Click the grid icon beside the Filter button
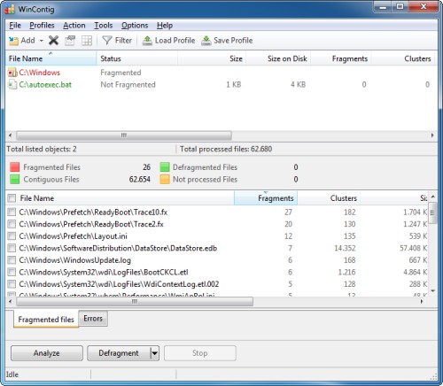The width and height of the screenshot is (443, 386). click(x=87, y=41)
